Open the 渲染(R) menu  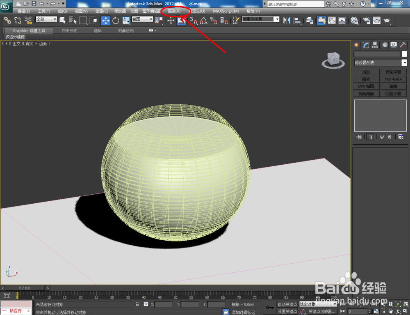[x=174, y=11]
